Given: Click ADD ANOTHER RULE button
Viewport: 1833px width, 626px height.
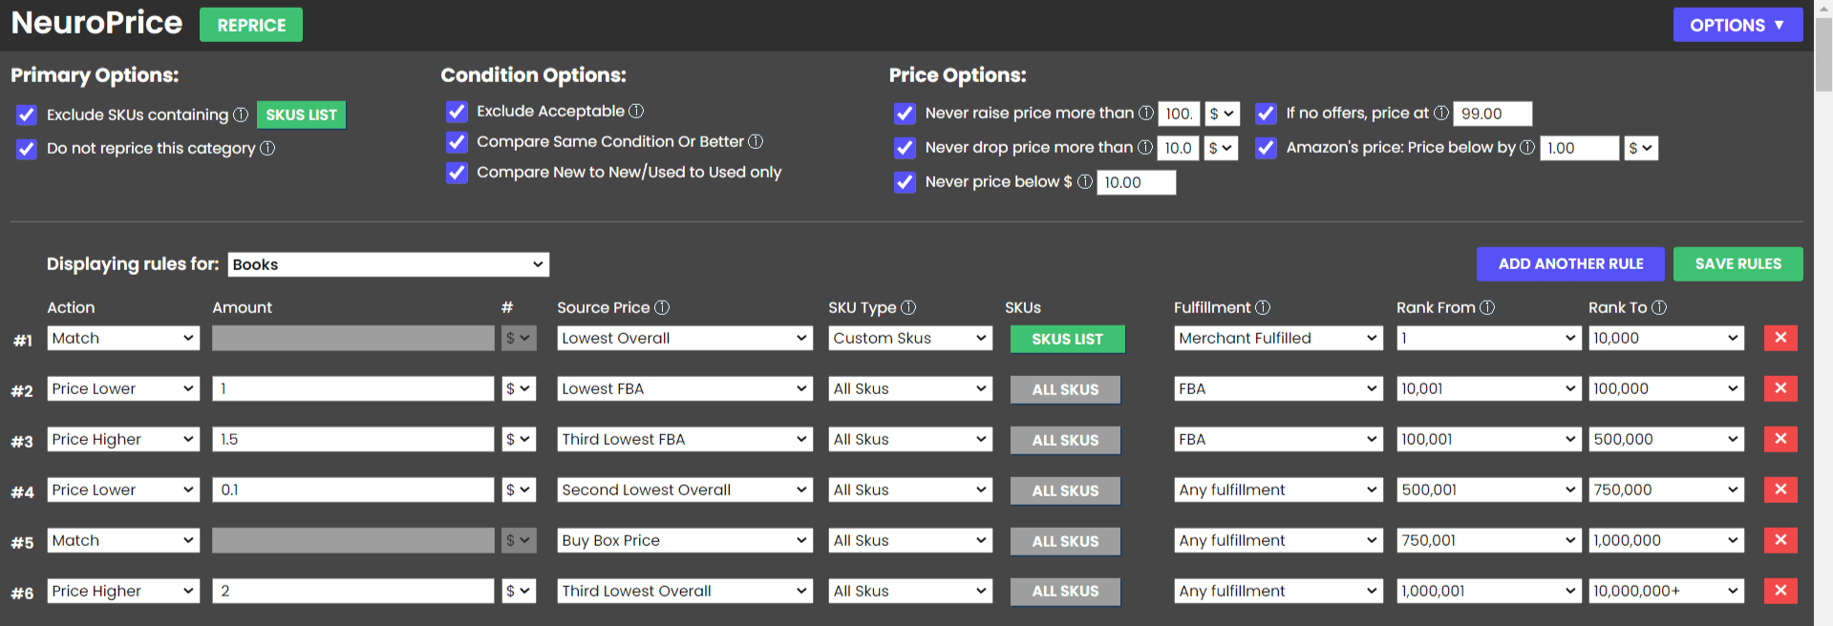Looking at the screenshot, I should (1569, 264).
